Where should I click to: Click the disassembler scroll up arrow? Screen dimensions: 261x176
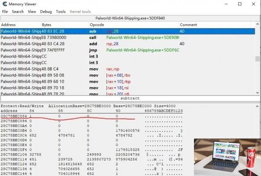[257, 24]
